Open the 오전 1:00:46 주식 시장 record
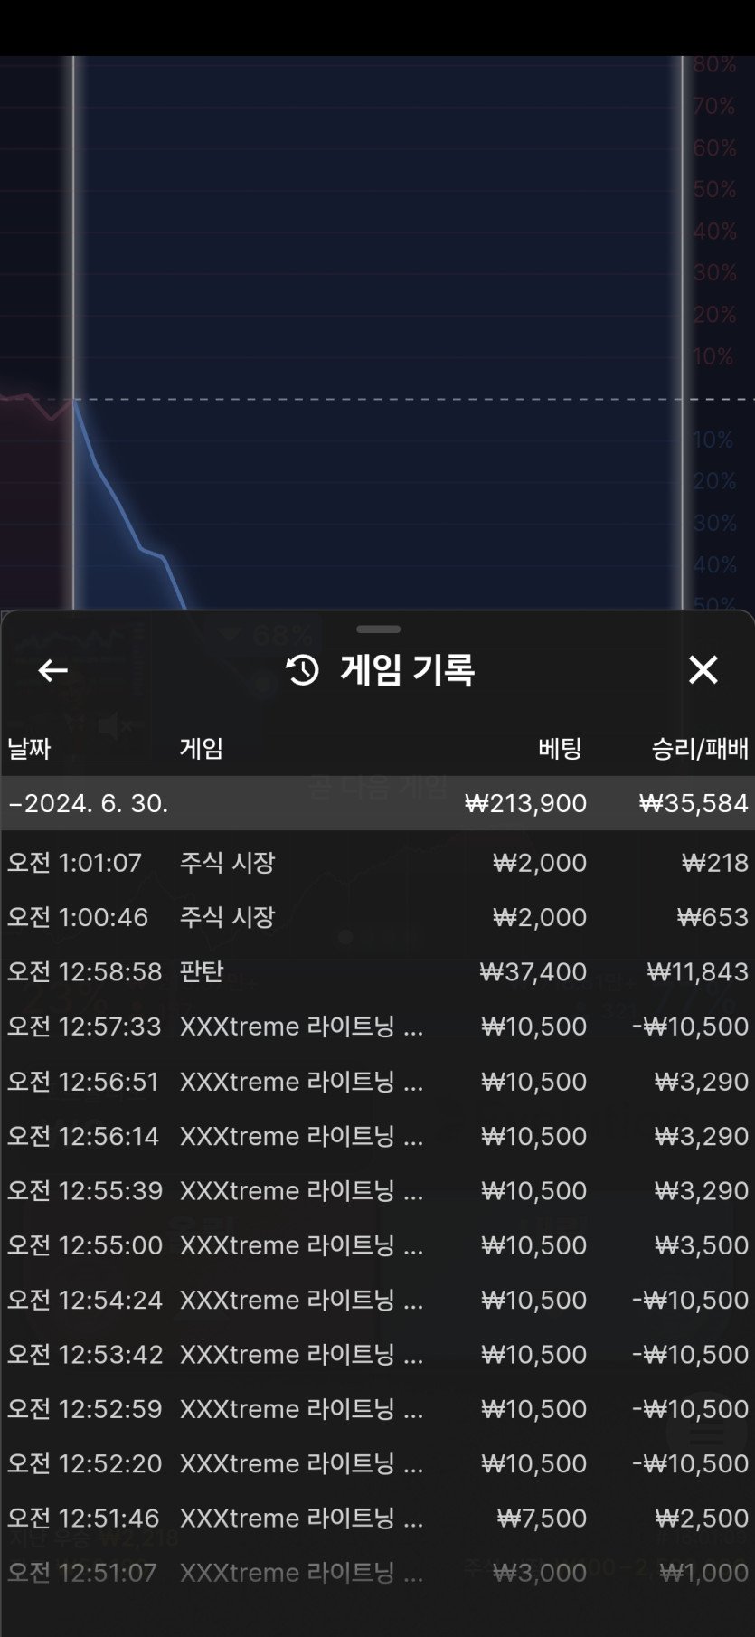The width and height of the screenshot is (755, 1637). pyautogui.click(x=378, y=917)
